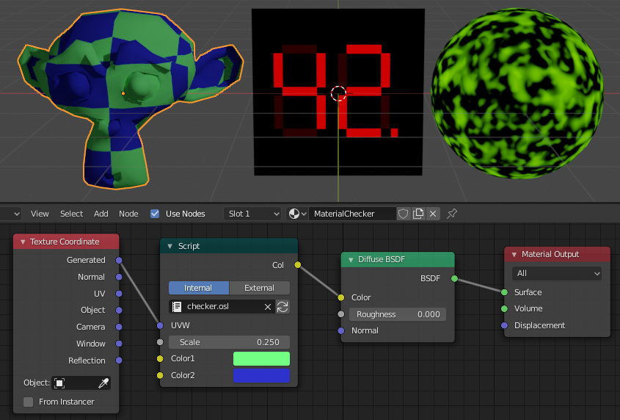This screenshot has height=420, width=620.
Task: Click the Script node Col output socket
Action: [298, 265]
